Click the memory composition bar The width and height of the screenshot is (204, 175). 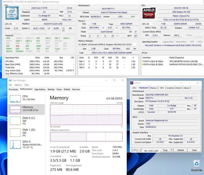pyautogui.click(x=86, y=136)
